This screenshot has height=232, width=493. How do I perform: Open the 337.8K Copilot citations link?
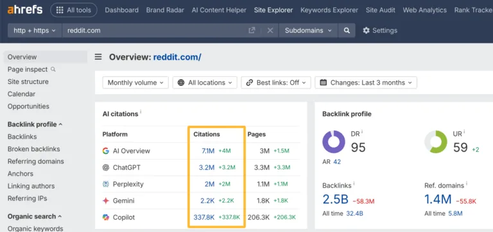pyautogui.click(x=203, y=217)
